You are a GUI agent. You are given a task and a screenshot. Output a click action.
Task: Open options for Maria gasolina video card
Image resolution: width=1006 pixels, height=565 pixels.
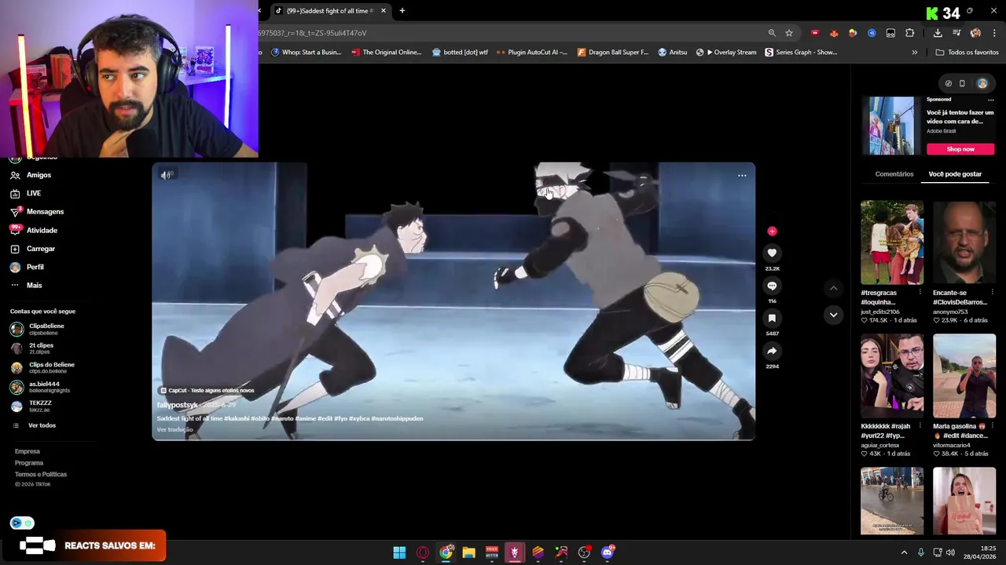[x=992, y=426]
